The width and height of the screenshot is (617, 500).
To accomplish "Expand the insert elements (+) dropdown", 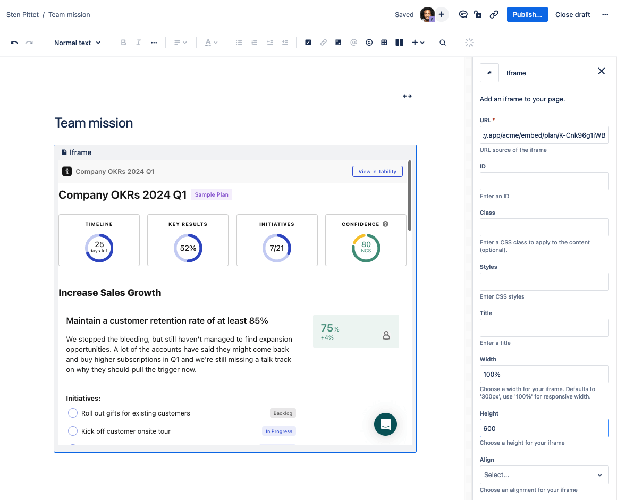I will tap(418, 42).
